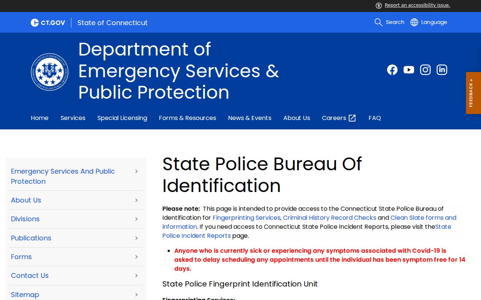Screen dimensions: 481x300
Task: Click the accessibility person icon
Action: [379, 5]
